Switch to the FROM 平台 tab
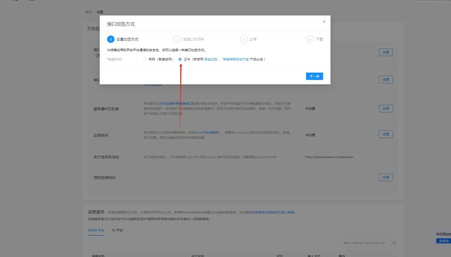 (x=96, y=230)
